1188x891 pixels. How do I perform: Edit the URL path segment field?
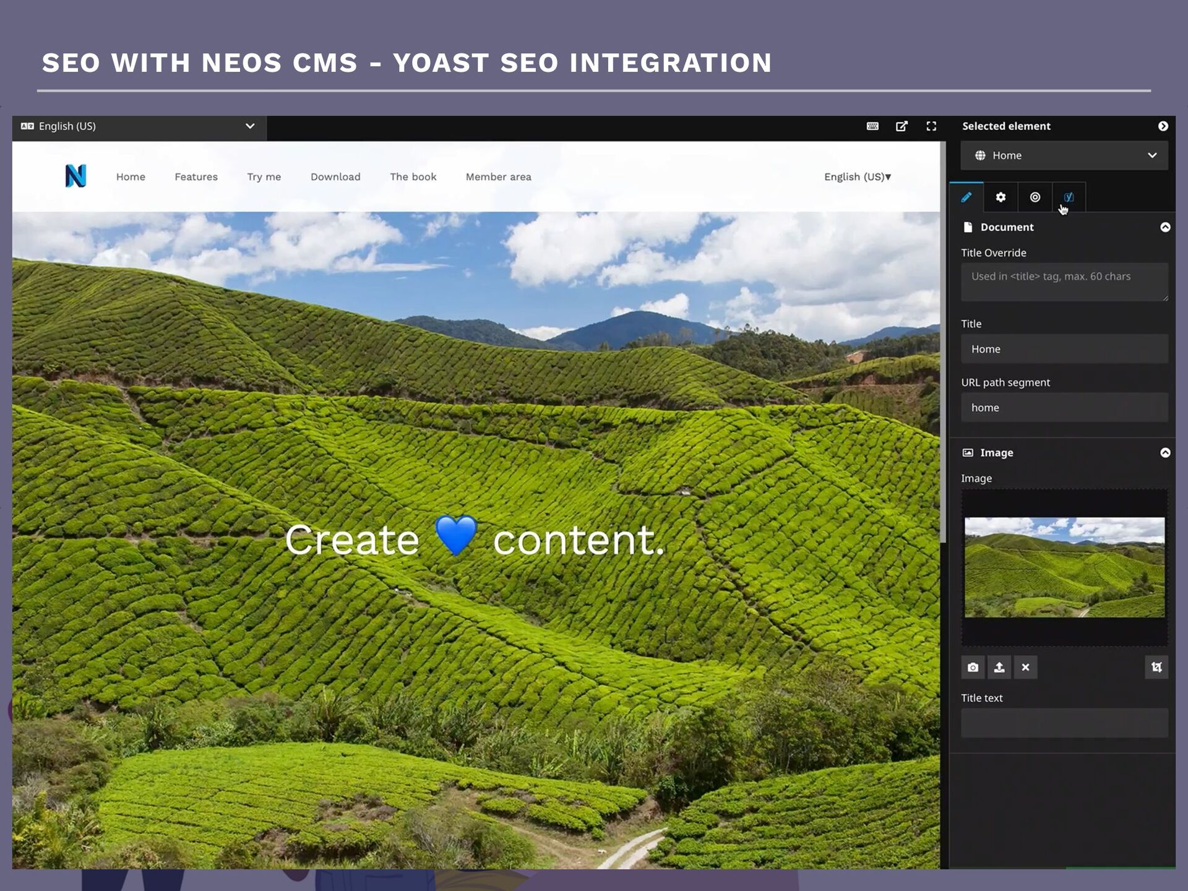1064,408
